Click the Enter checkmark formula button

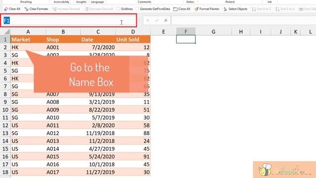click(157, 20)
